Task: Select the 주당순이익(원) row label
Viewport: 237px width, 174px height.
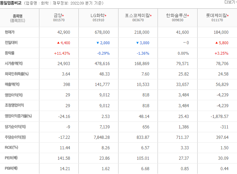Action: click(15, 137)
